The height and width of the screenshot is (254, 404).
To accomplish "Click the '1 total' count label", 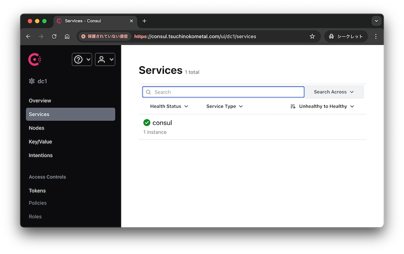I will tap(192, 72).
